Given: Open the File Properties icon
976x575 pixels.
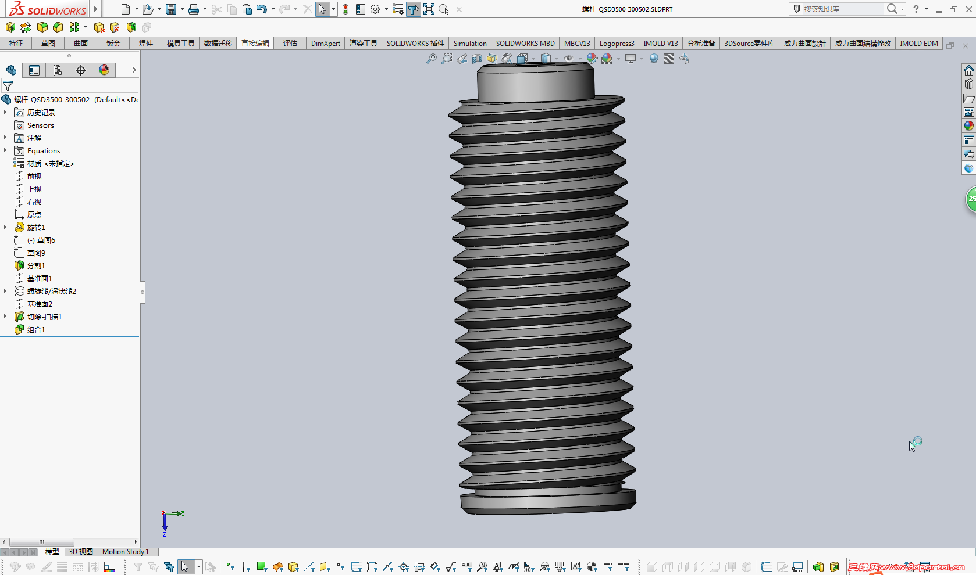Looking at the screenshot, I should pyautogui.click(x=361, y=9).
